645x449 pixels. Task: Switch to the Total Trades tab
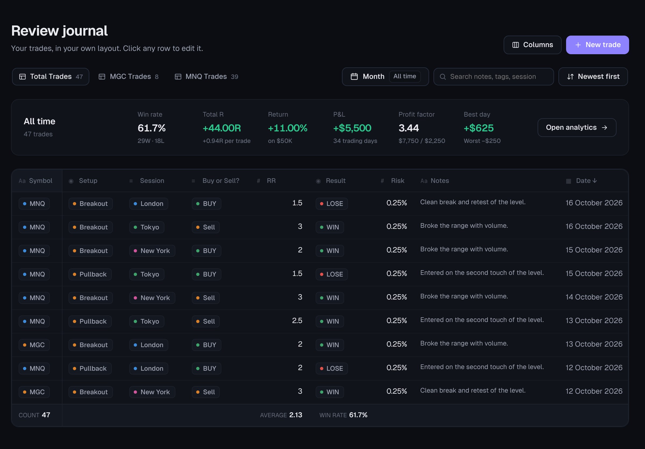[51, 77]
